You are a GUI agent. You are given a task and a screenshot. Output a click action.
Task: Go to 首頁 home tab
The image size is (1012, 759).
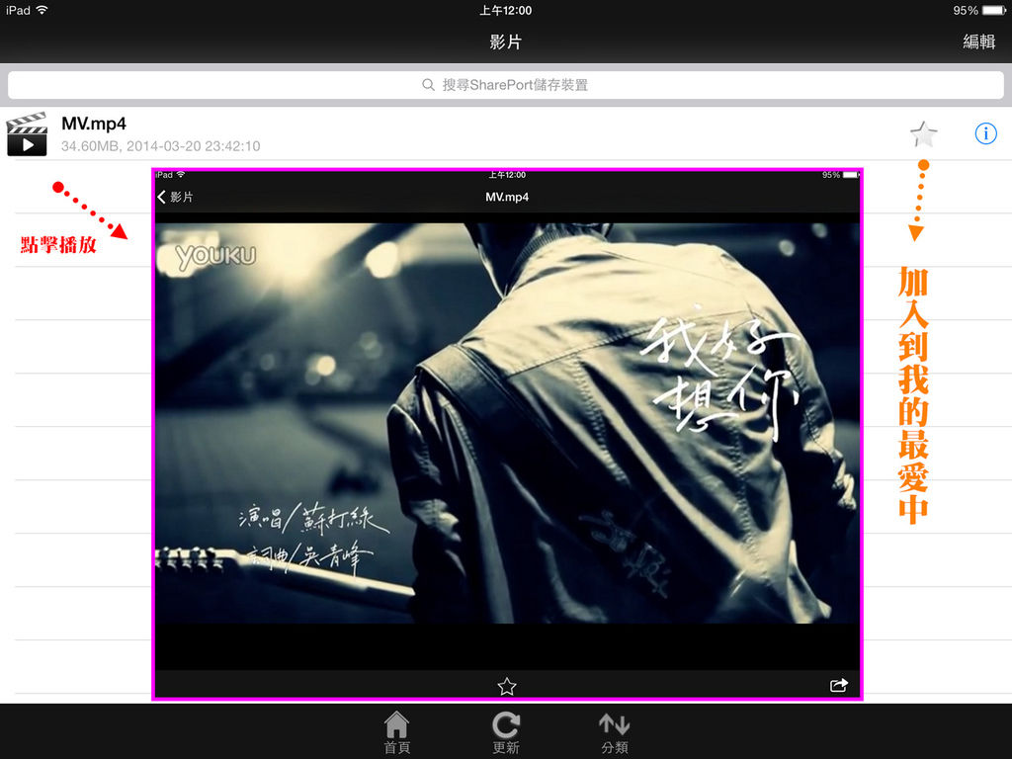tap(397, 732)
